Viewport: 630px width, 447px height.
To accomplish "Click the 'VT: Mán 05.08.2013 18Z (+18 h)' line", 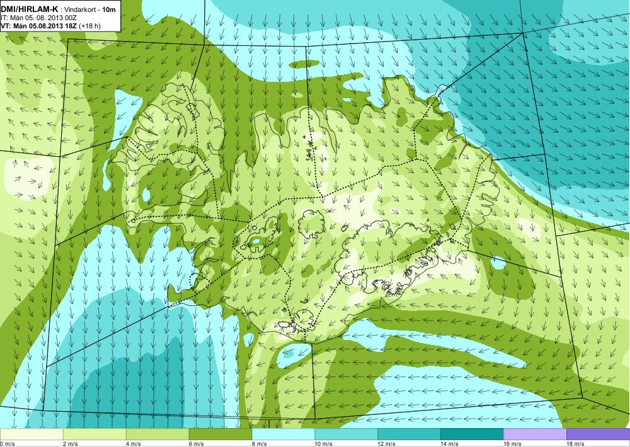I will (51, 26).
